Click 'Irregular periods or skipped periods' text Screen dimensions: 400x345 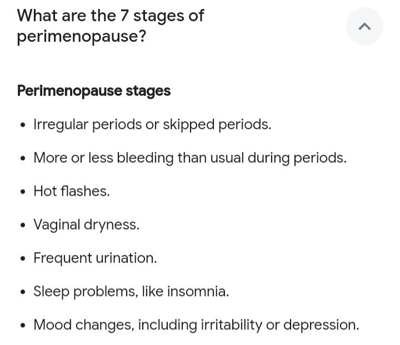152,124
